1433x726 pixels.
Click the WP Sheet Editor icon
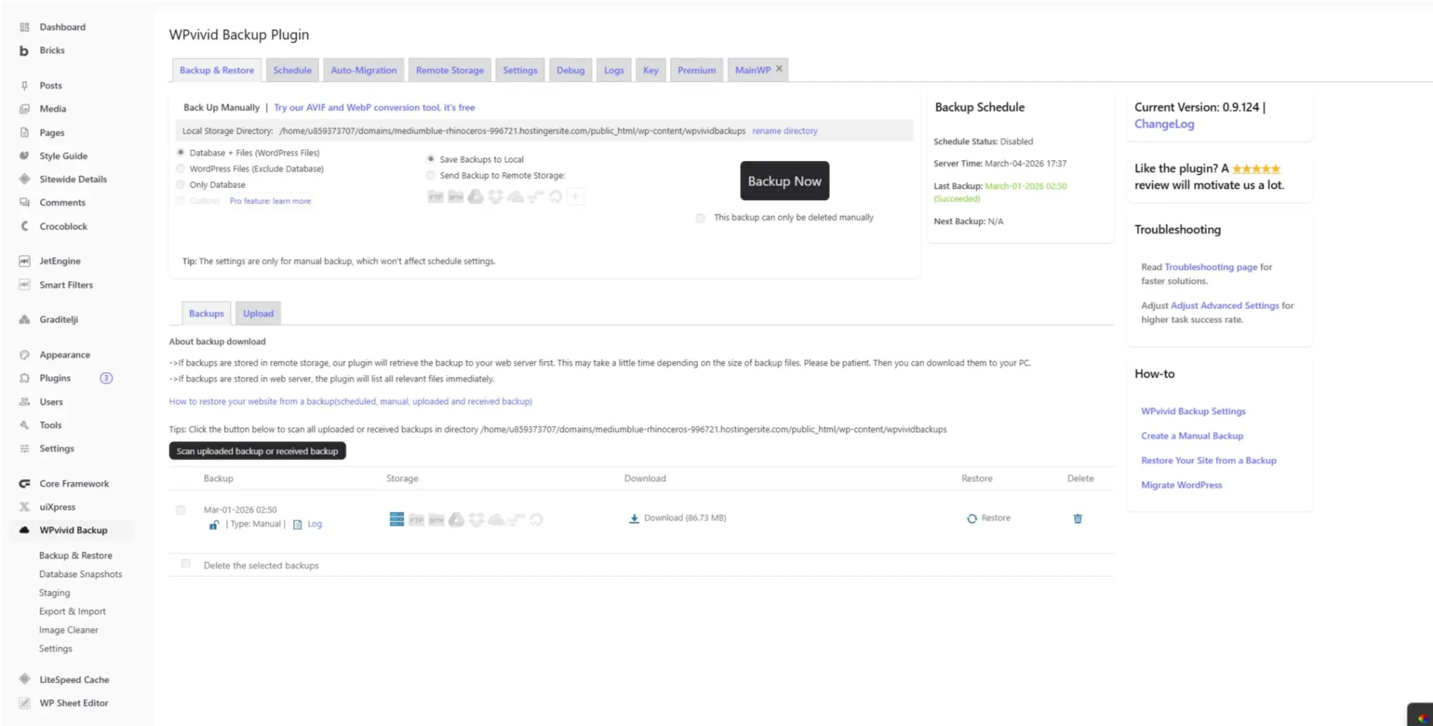[24, 703]
